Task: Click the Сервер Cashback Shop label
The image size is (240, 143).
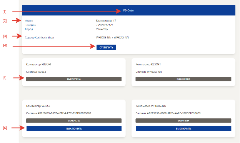Action: point(40,37)
